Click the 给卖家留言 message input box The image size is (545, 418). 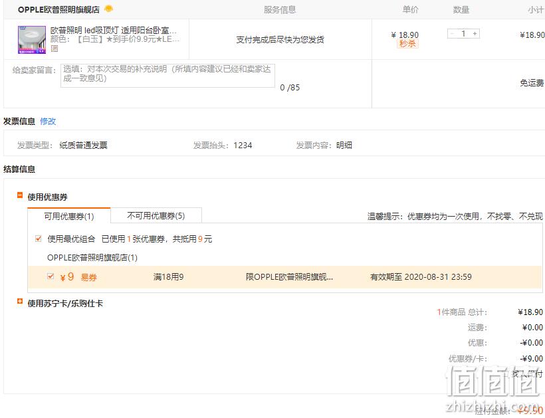[x=167, y=75]
